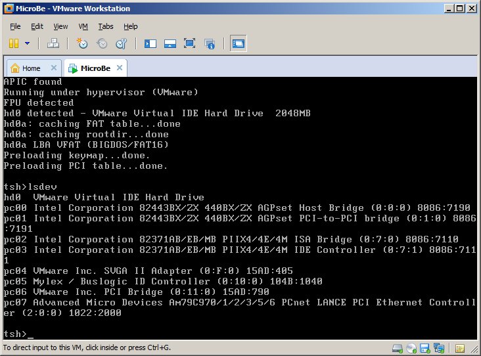Click the 'Running under hypervisor (VMware)' line
Image resolution: width=481 pixels, height=356 pixels.
pyautogui.click(x=101, y=92)
